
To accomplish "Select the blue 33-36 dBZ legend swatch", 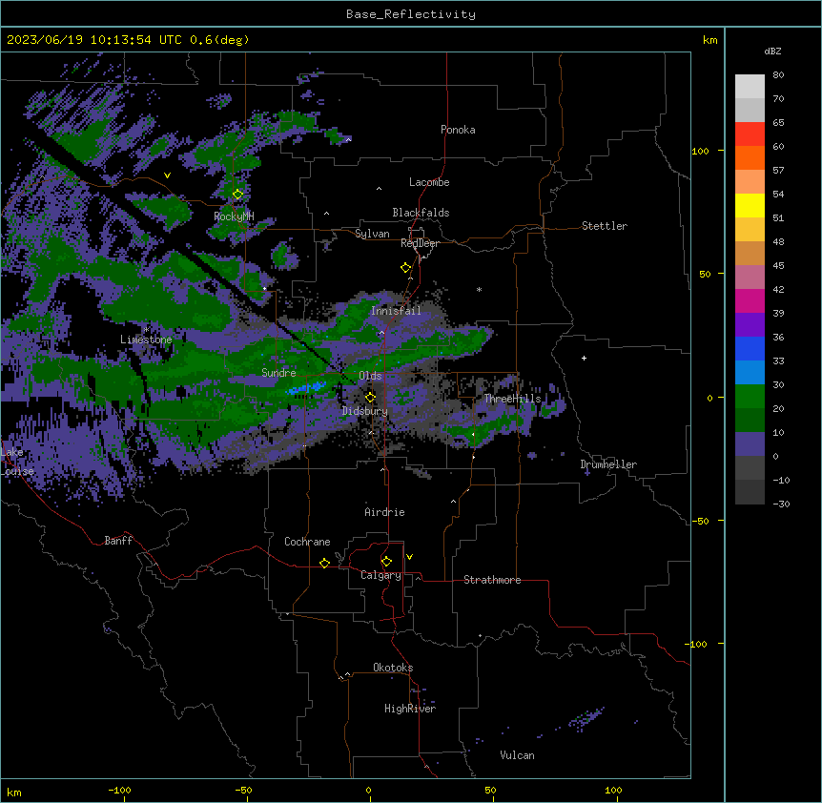I will (750, 348).
